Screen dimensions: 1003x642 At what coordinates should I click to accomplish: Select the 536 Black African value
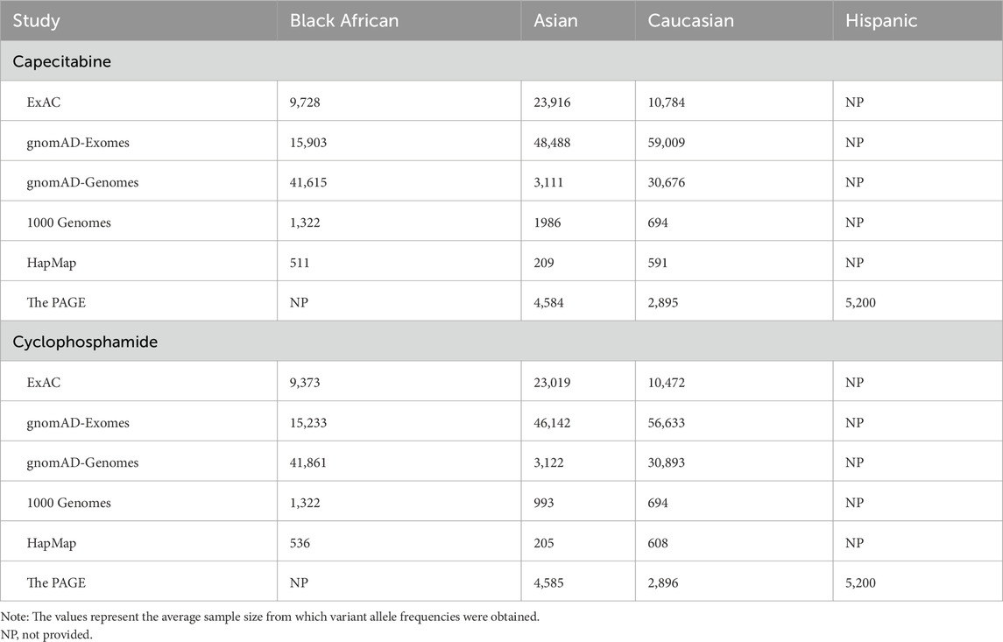click(300, 543)
